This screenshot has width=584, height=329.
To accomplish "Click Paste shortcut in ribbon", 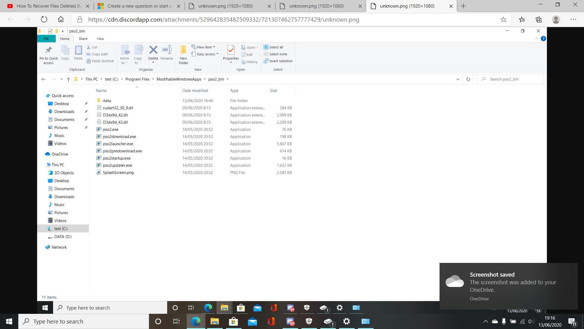I will point(100,61).
